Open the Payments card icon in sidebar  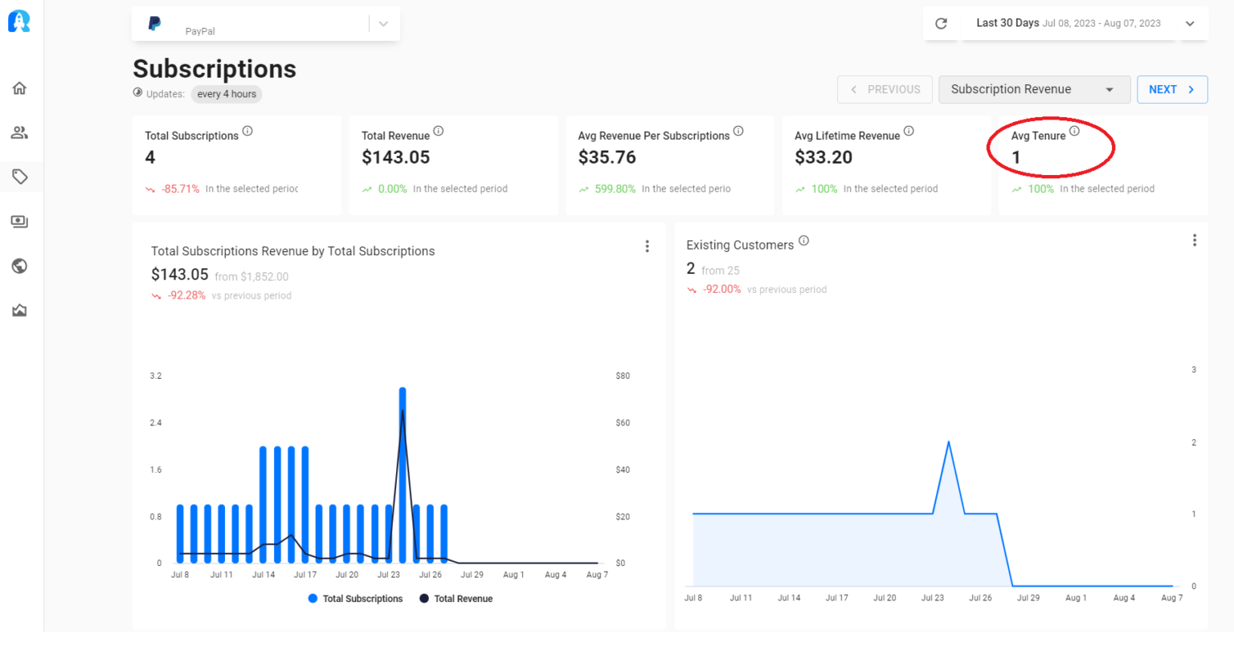18,222
